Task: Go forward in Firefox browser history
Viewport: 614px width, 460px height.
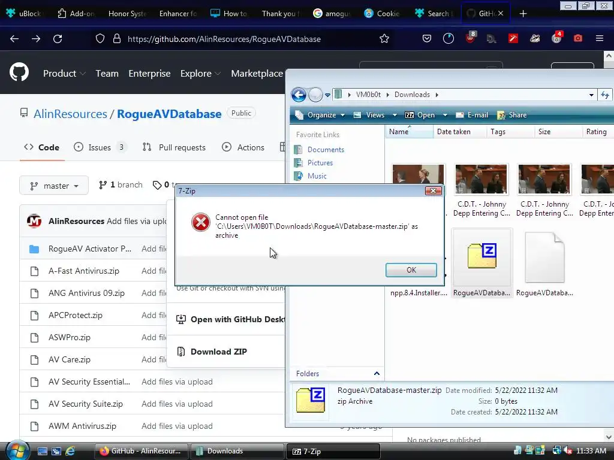Action: pyautogui.click(x=36, y=39)
